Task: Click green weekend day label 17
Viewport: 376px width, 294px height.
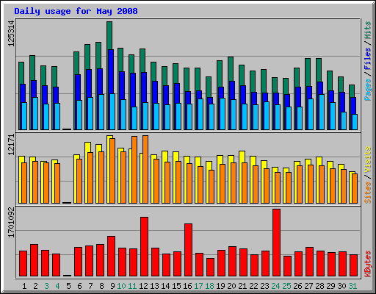Action: click(x=198, y=286)
